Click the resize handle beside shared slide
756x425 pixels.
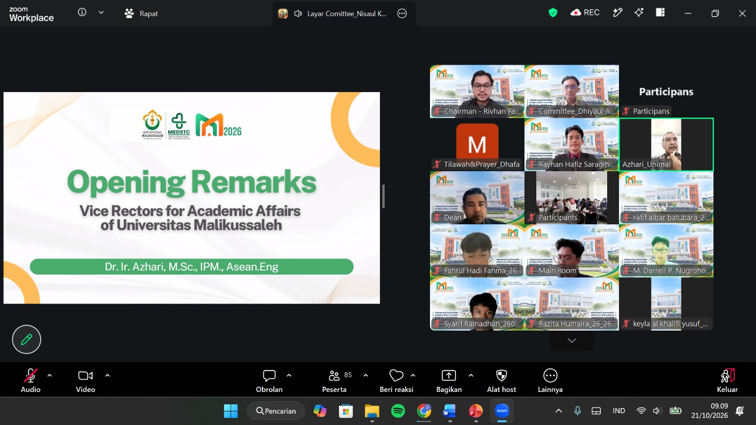[x=383, y=196]
